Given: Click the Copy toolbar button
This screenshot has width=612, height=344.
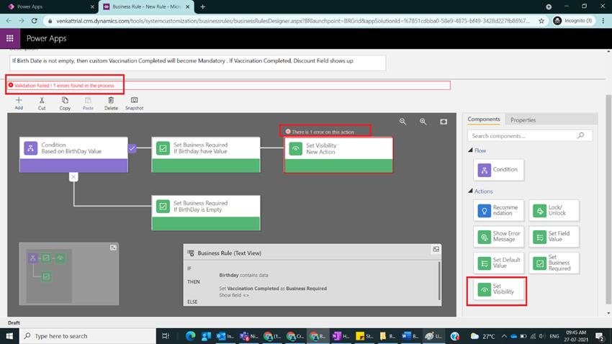Looking at the screenshot, I should [x=65, y=104].
